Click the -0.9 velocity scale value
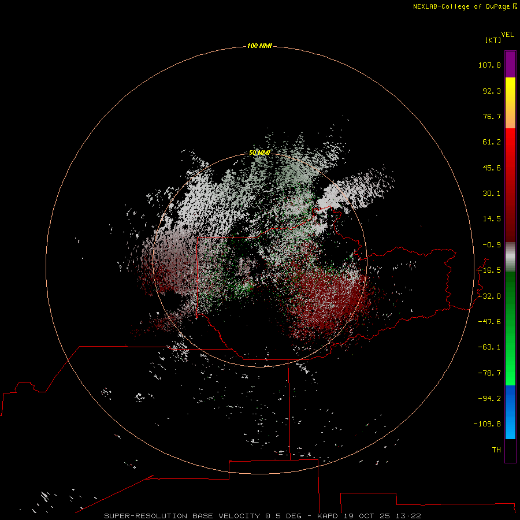The image size is (520, 520). point(492,245)
